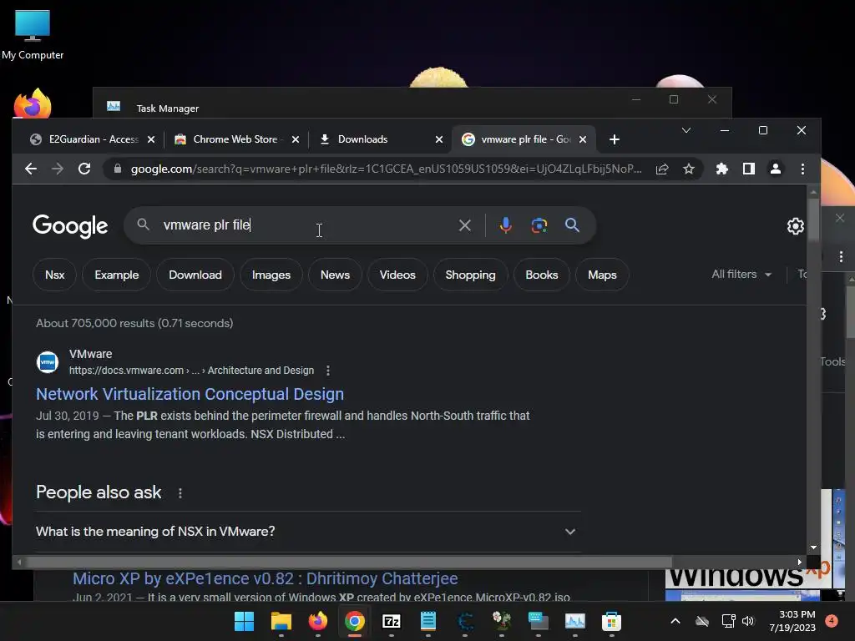Open the Chrome side panel

pos(749,169)
